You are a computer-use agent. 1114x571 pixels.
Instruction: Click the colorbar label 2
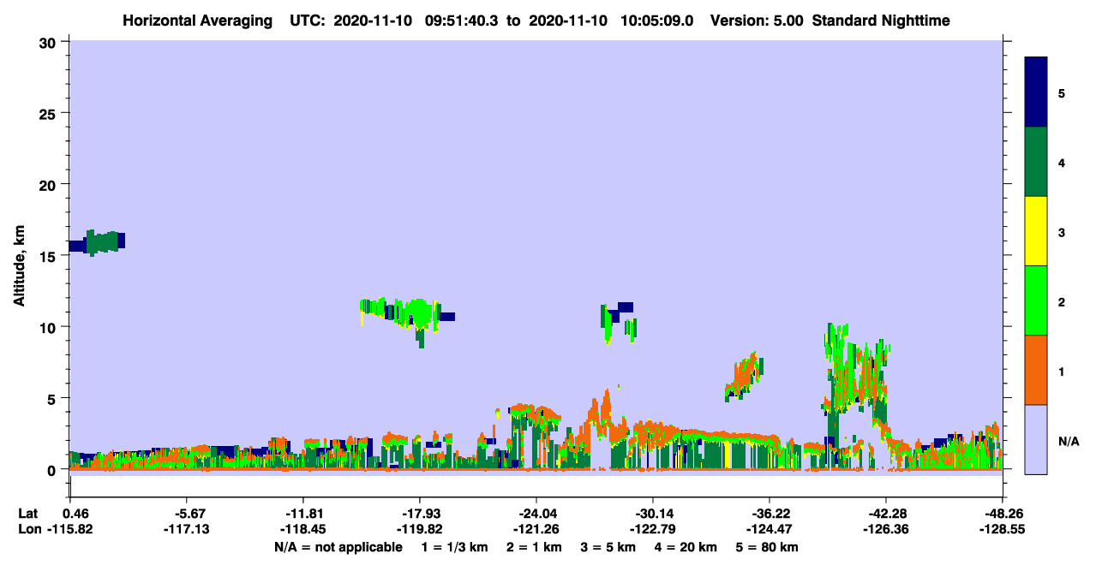click(x=1062, y=301)
